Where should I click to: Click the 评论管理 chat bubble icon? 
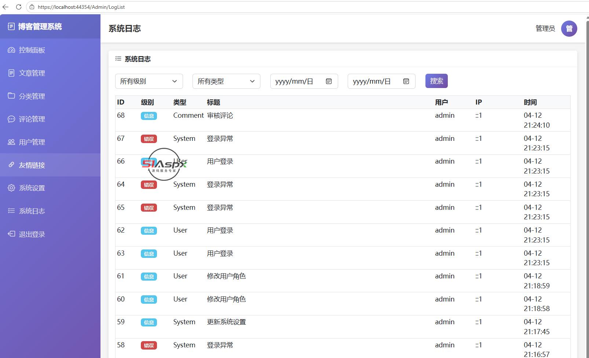coord(11,119)
